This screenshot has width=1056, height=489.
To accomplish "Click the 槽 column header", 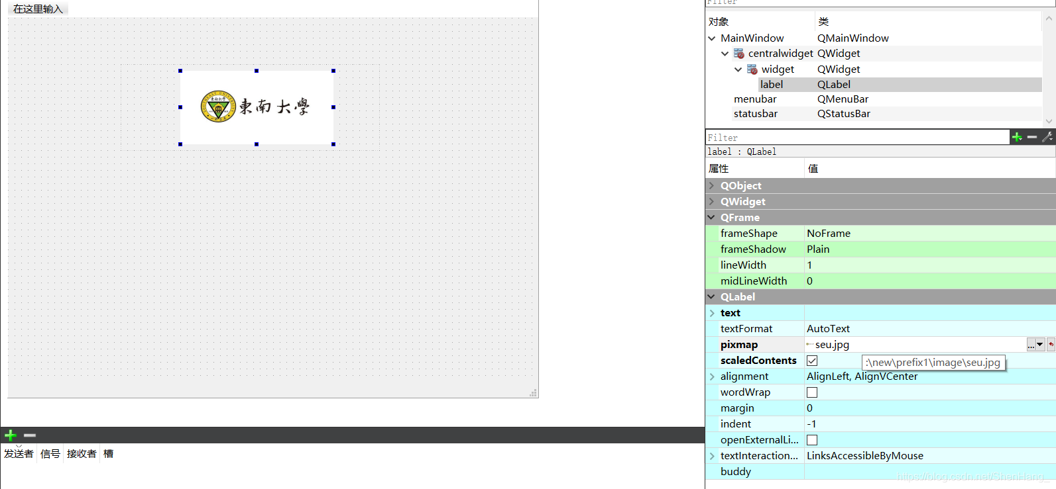I will click(109, 453).
